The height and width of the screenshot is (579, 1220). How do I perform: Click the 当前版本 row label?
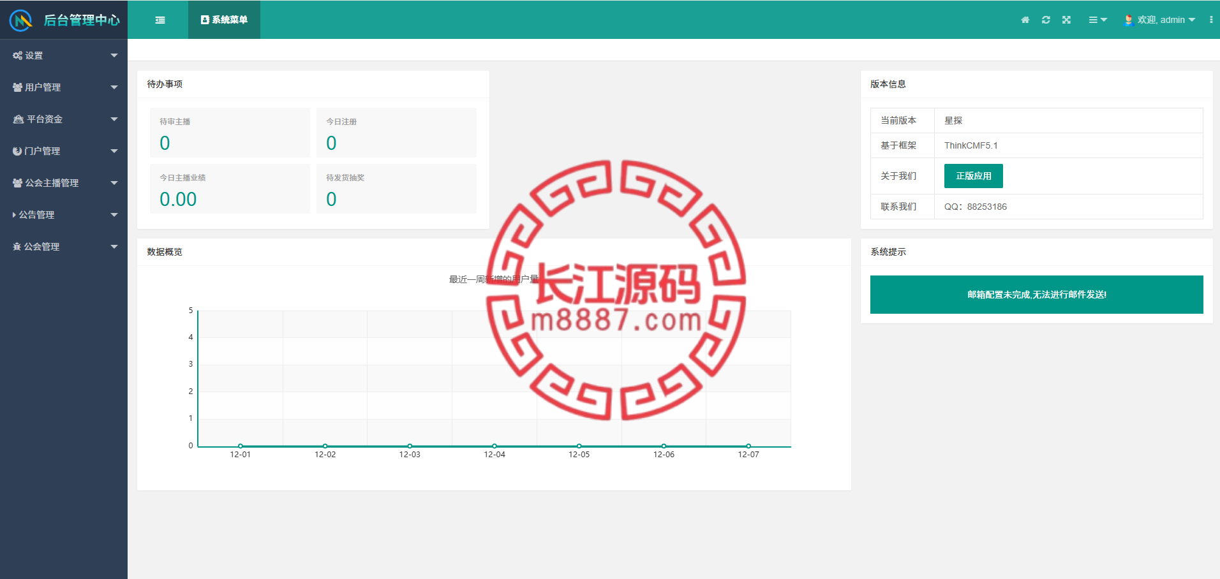[898, 121]
